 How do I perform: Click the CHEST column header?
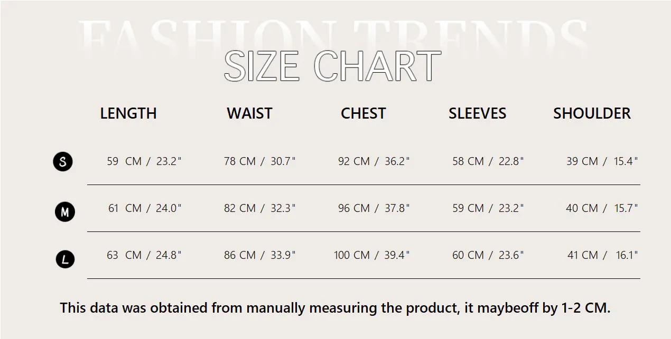click(364, 113)
